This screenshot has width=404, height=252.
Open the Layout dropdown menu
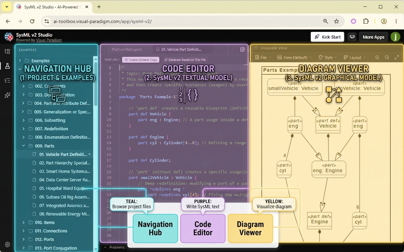355,57
